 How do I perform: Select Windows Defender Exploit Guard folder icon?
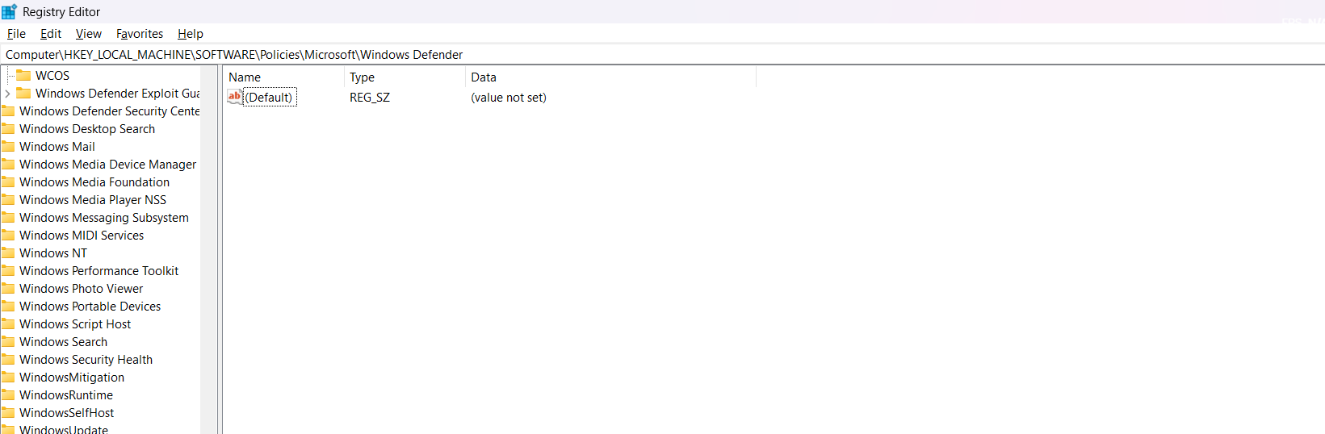point(23,94)
